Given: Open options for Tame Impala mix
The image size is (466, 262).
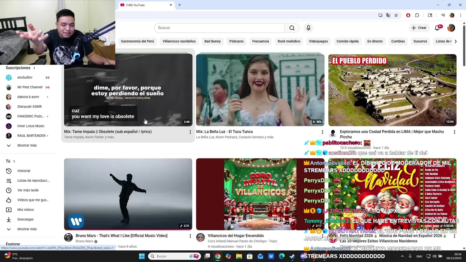Looking at the screenshot, I should (x=190, y=132).
